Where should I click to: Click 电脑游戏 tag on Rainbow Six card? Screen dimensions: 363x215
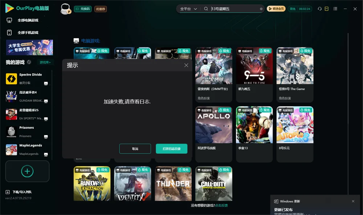coord(83,170)
